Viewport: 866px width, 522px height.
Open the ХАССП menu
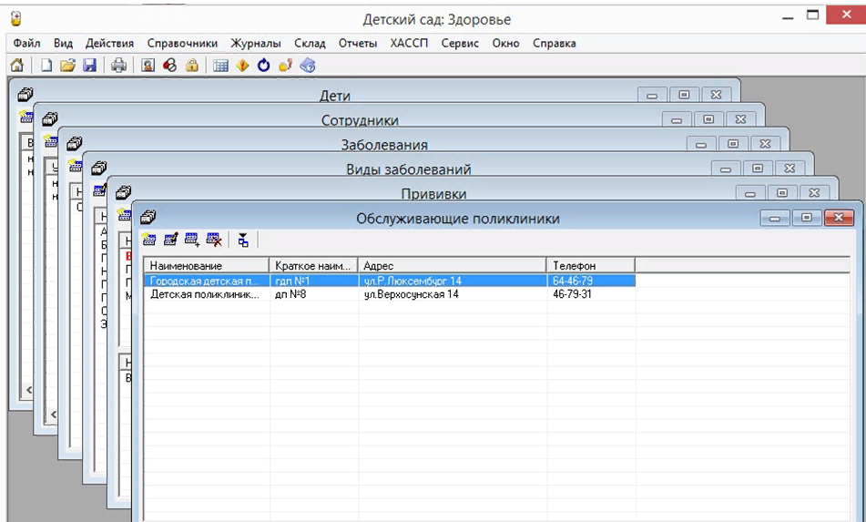(409, 43)
